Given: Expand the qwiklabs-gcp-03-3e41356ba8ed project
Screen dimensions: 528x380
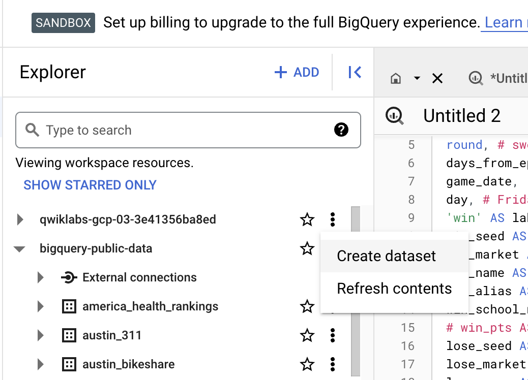Looking at the screenshot, I should click(20, 219).
